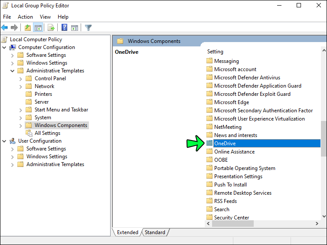This screenshot has width=327, height=245.
Task: Expand the System tree node
Action: click(20, 118)
